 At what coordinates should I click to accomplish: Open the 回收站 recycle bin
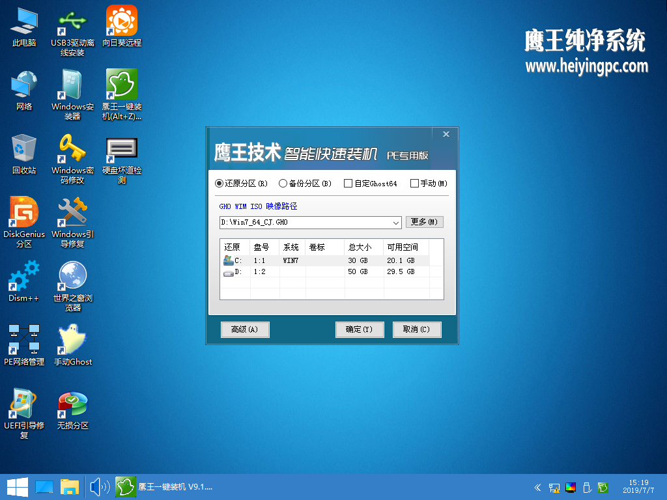tap(24, 154)
